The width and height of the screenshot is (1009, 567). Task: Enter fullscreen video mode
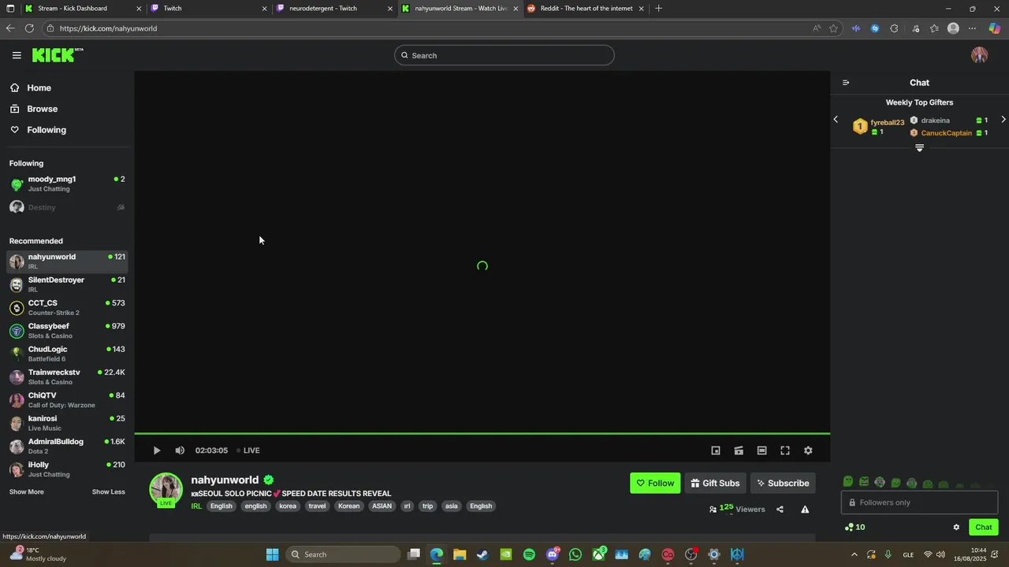(x=785, y=450)
